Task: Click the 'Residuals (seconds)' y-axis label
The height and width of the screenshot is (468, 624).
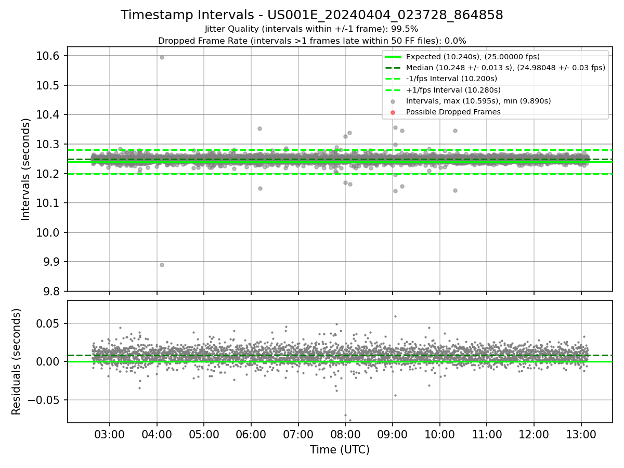Action: click(x=17, y=361)
